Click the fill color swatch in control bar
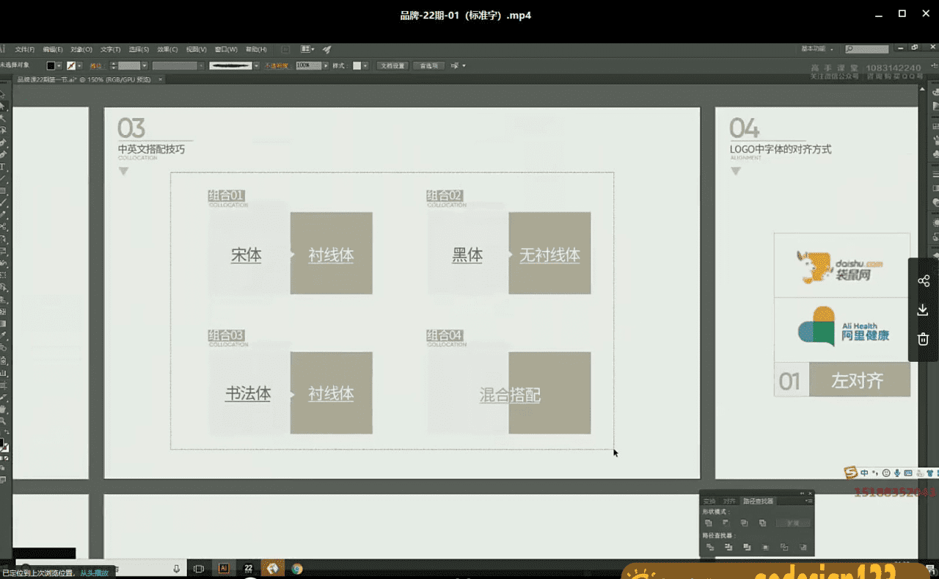The image size is (939, 579). coord(51,65)
